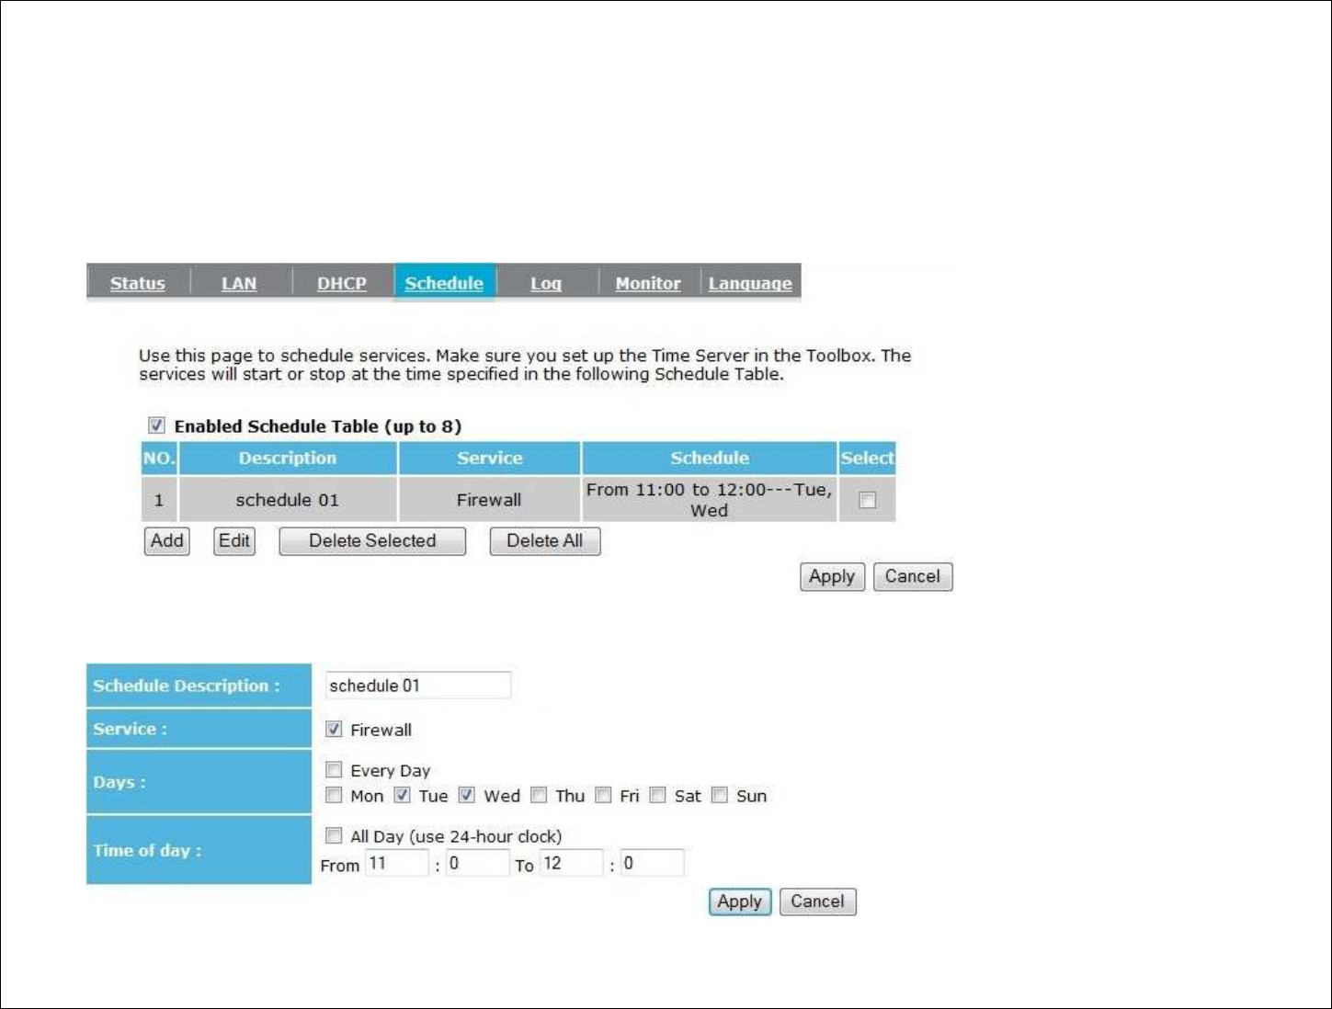Click the Edit schedule button

coord(234,541)
